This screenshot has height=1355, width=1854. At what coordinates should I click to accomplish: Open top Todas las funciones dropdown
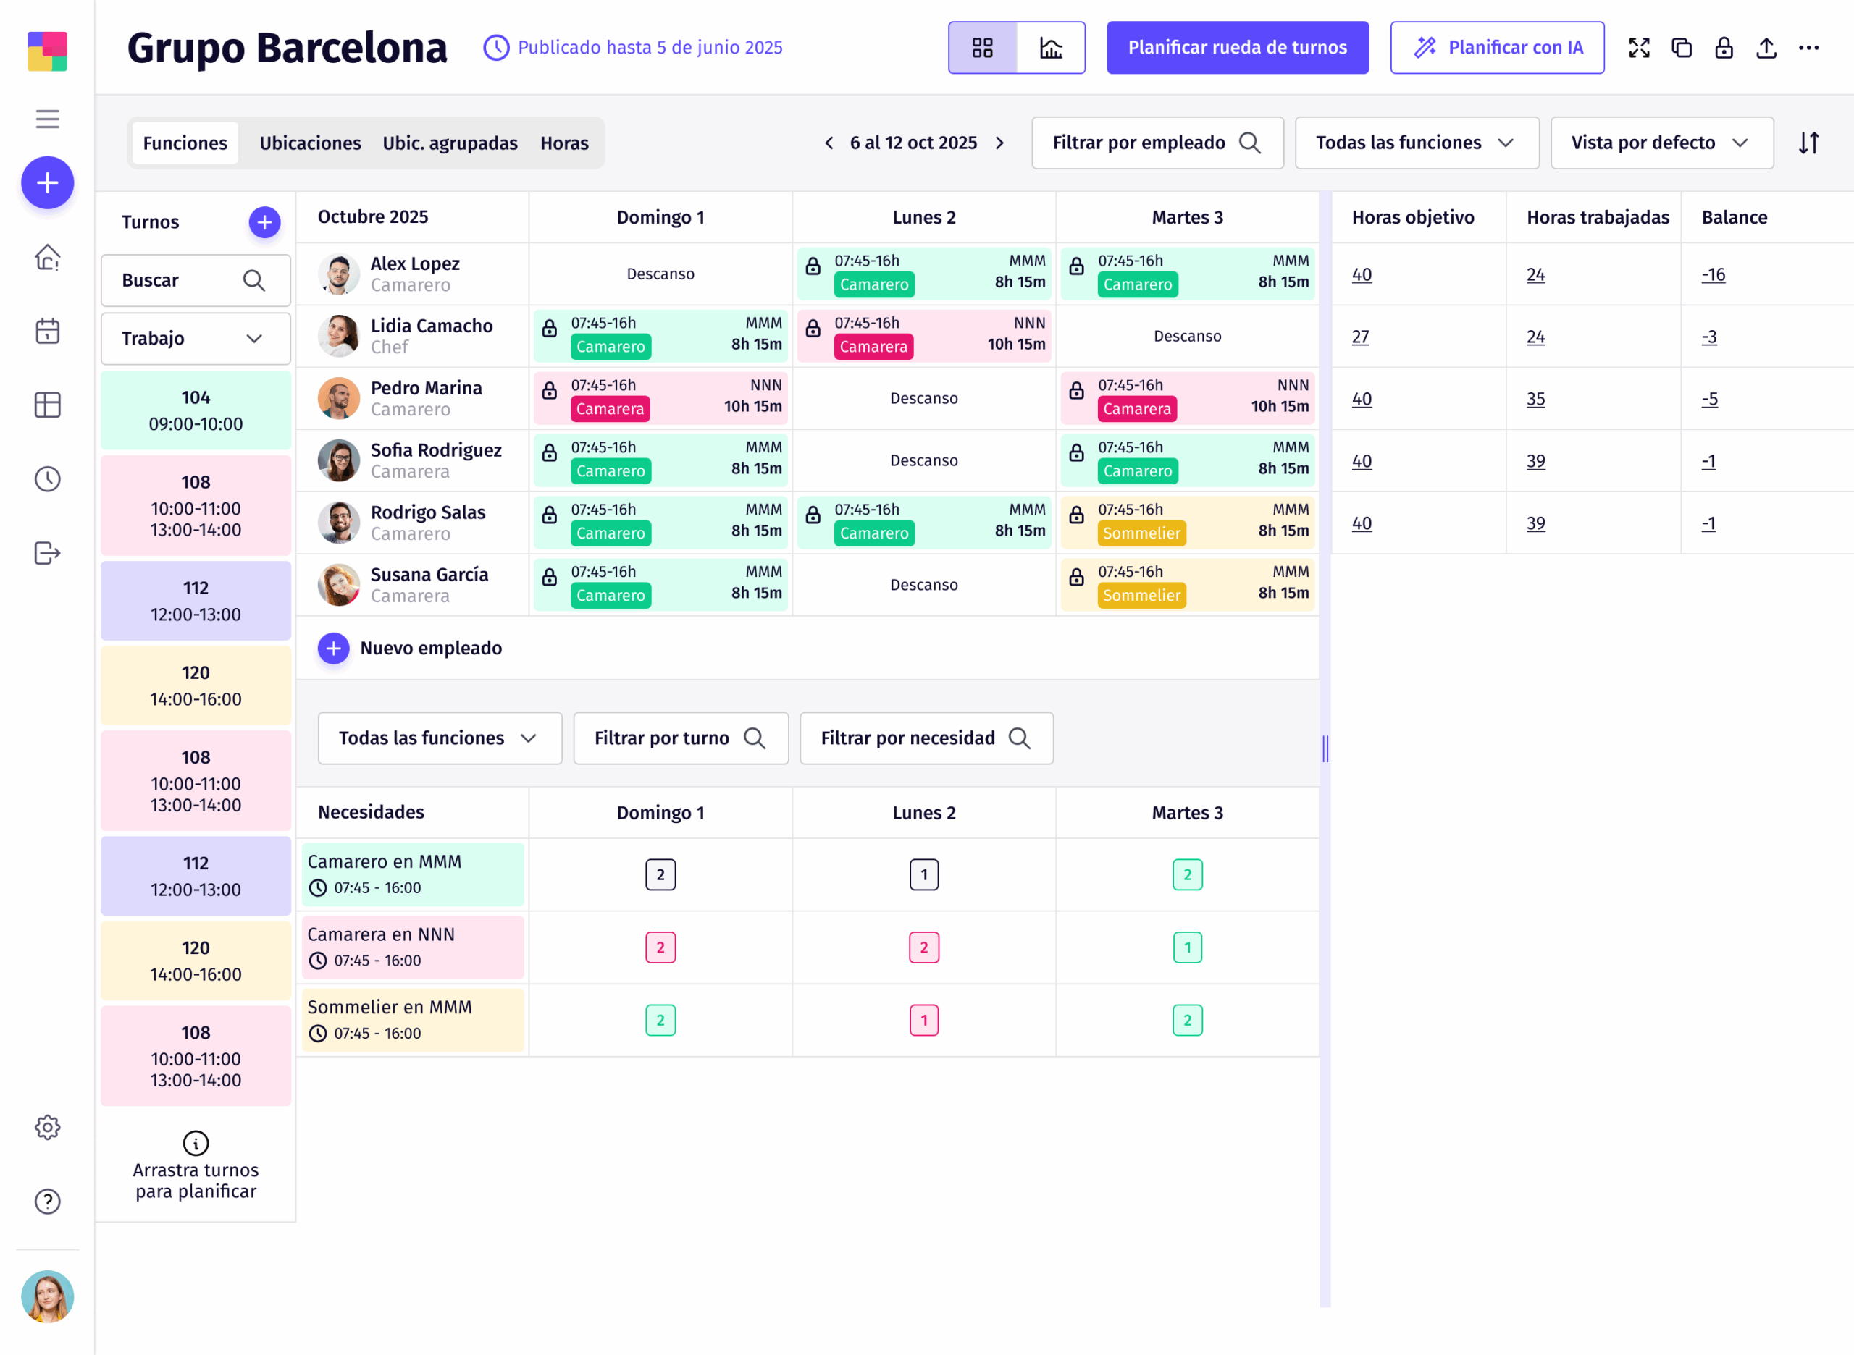coord(1416,143)
